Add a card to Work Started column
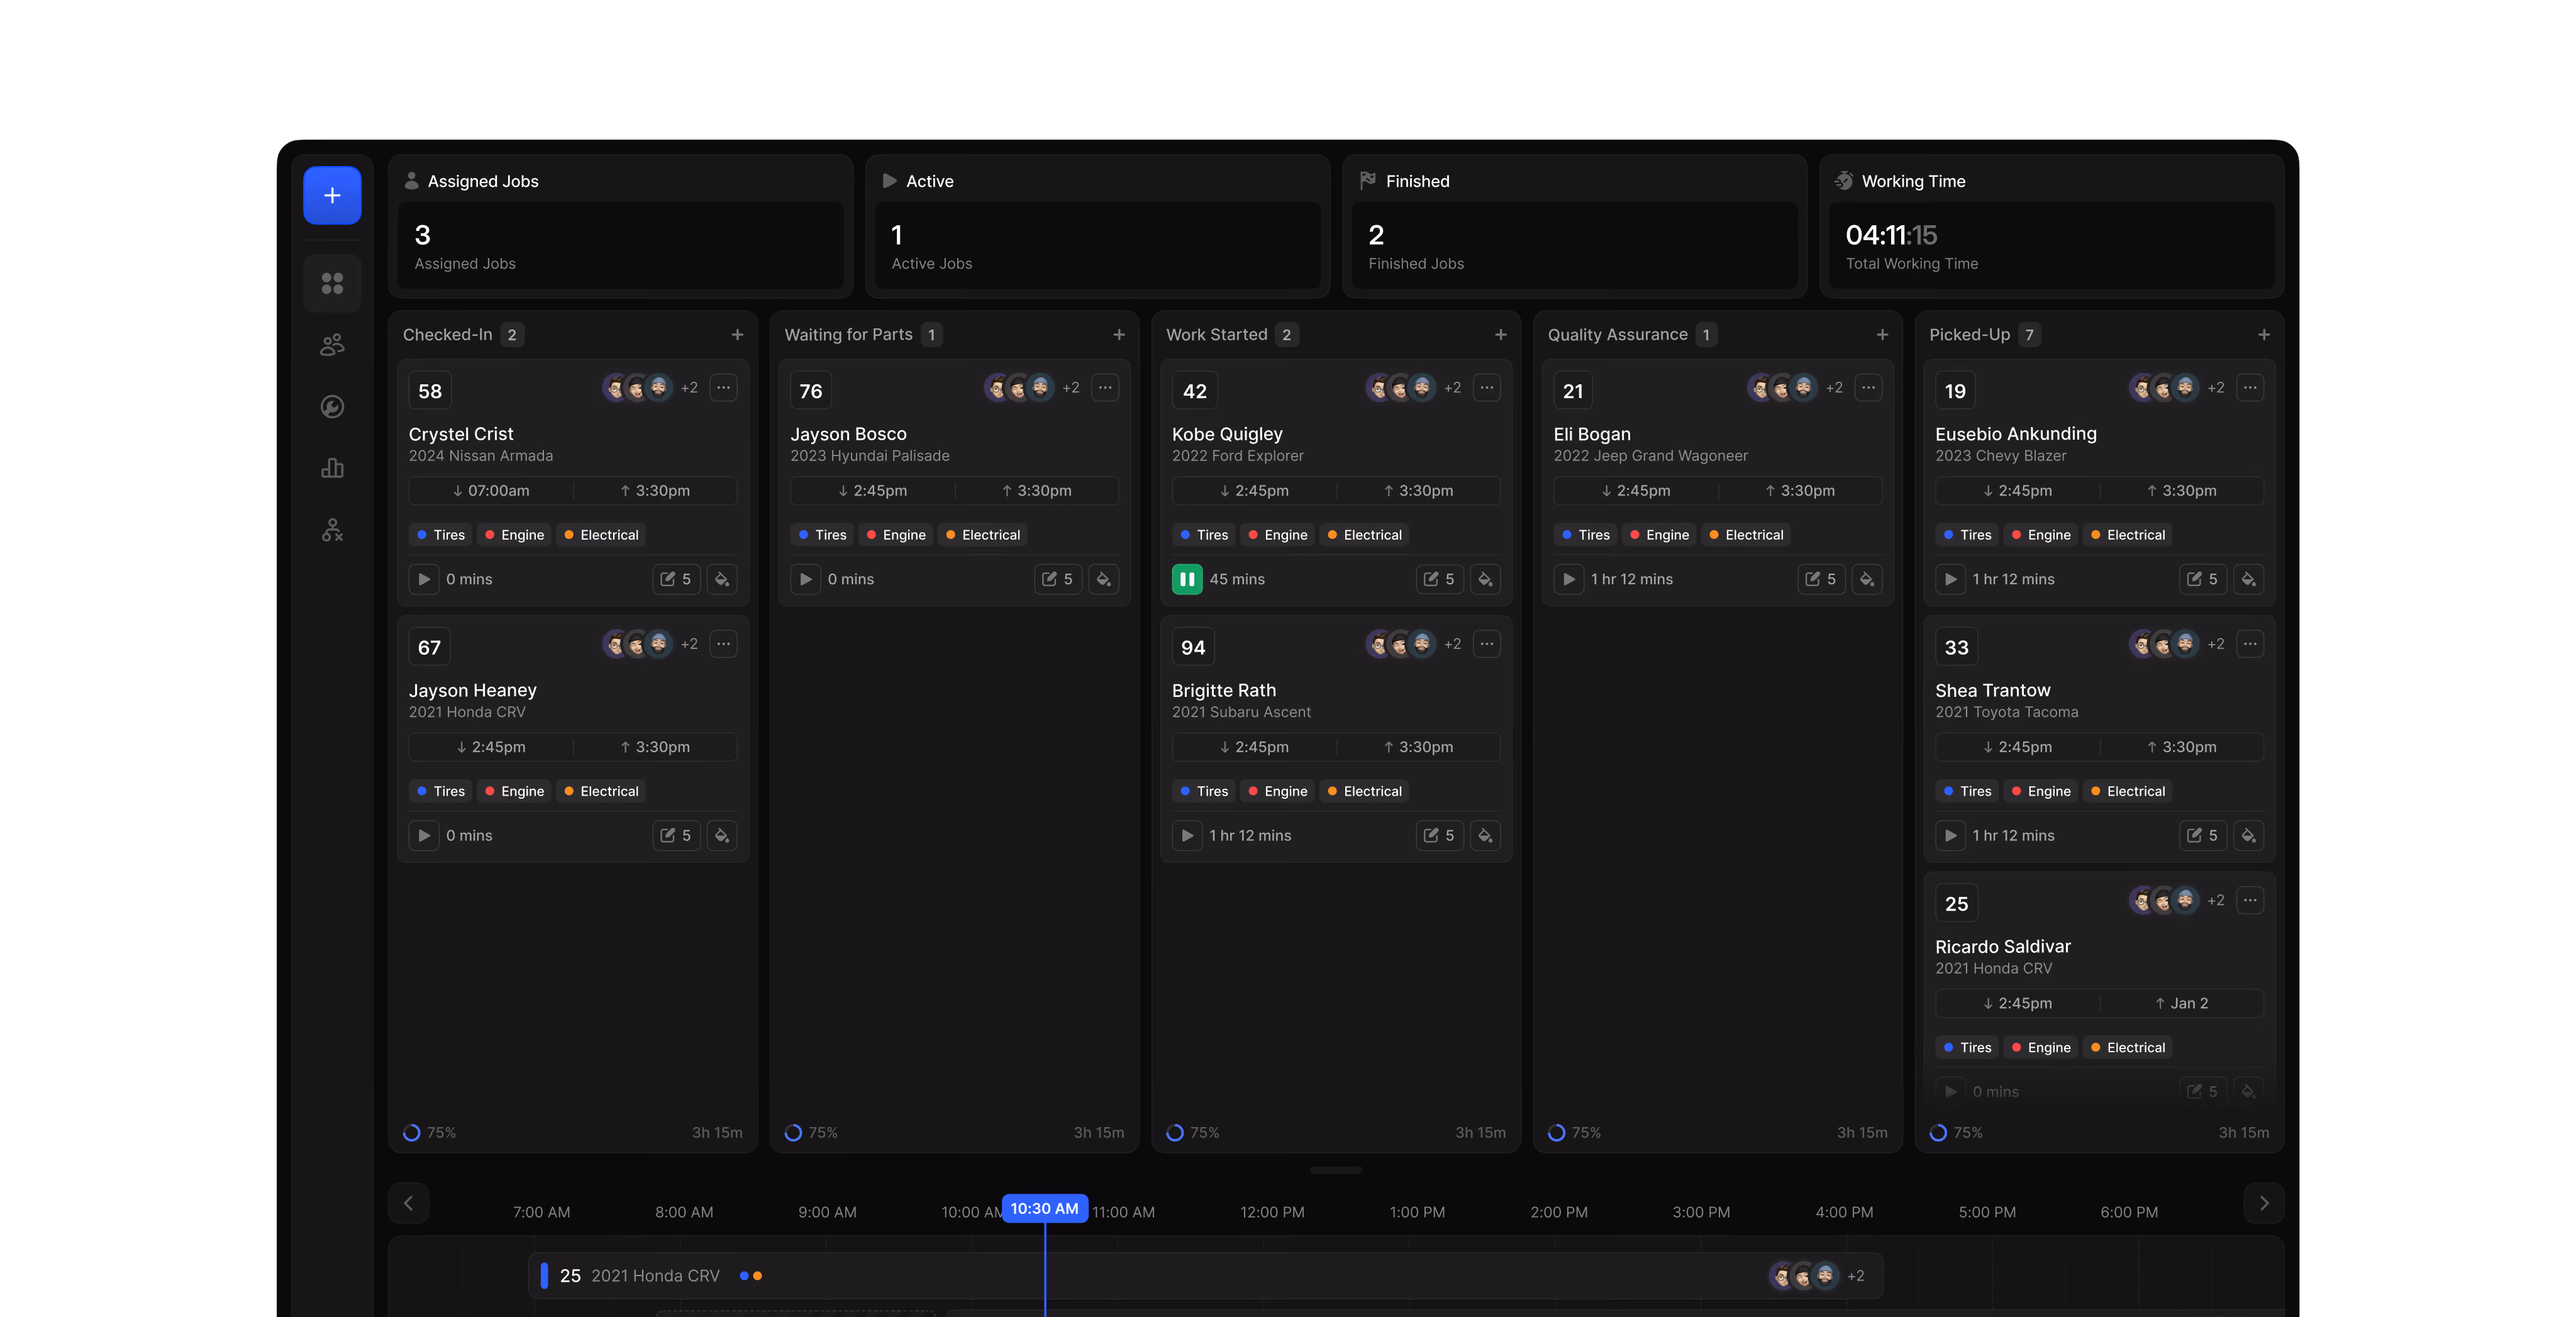This screenshot has width=2576, height=1317. [x=1500, y=335]
